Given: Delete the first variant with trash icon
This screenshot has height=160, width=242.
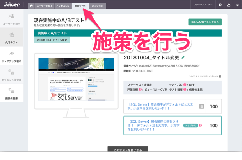Looking at the screenshot, I should coord(201,106).
